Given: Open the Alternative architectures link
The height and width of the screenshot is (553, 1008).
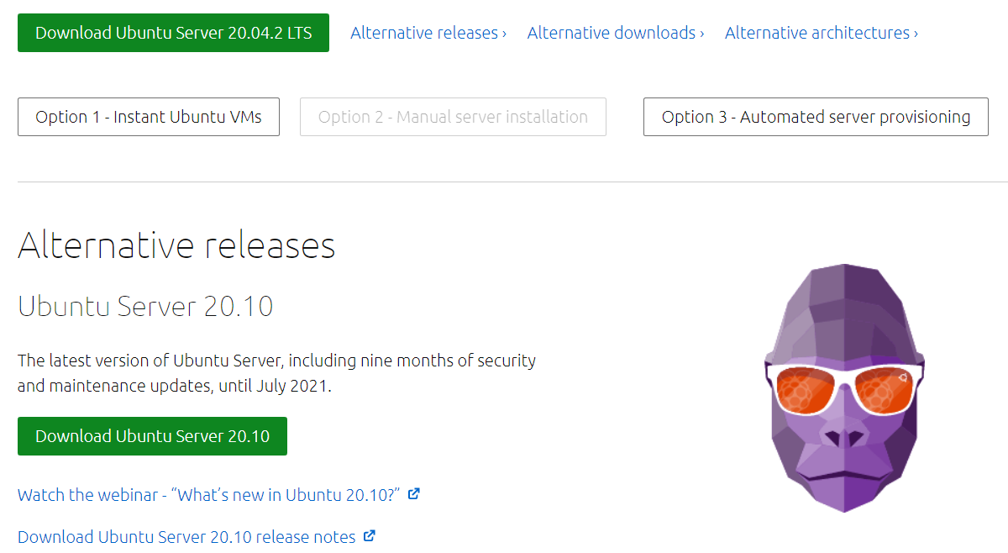Looking at the screenshot, I should click(x=817, y=33).
